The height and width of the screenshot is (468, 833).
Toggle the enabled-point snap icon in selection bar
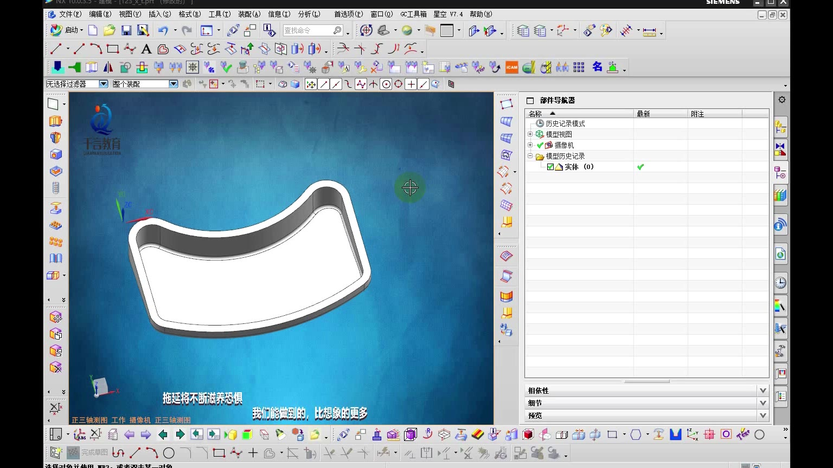311,84
